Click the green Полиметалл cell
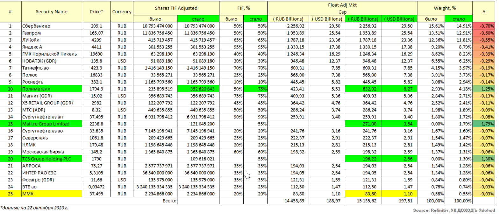The height and width of the screenshot is (219, 499). pos(51,89)
